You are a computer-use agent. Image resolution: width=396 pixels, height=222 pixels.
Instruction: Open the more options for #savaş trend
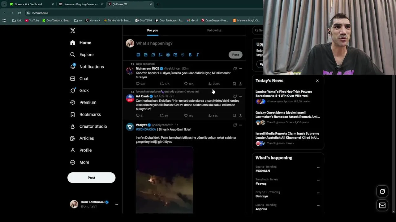pyautogui.click(x=318, y=180)
